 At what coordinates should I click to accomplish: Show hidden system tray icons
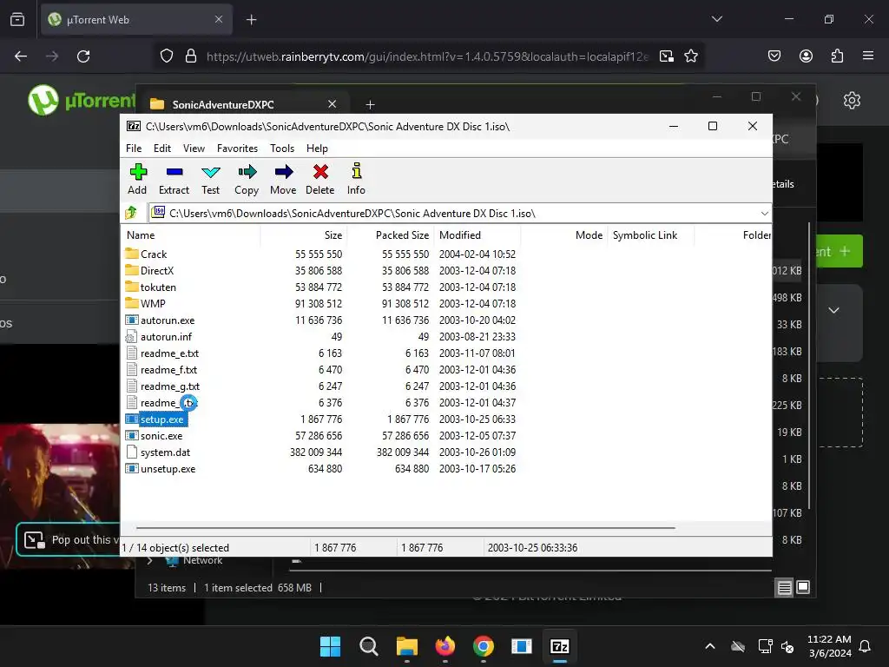(710, 646)
